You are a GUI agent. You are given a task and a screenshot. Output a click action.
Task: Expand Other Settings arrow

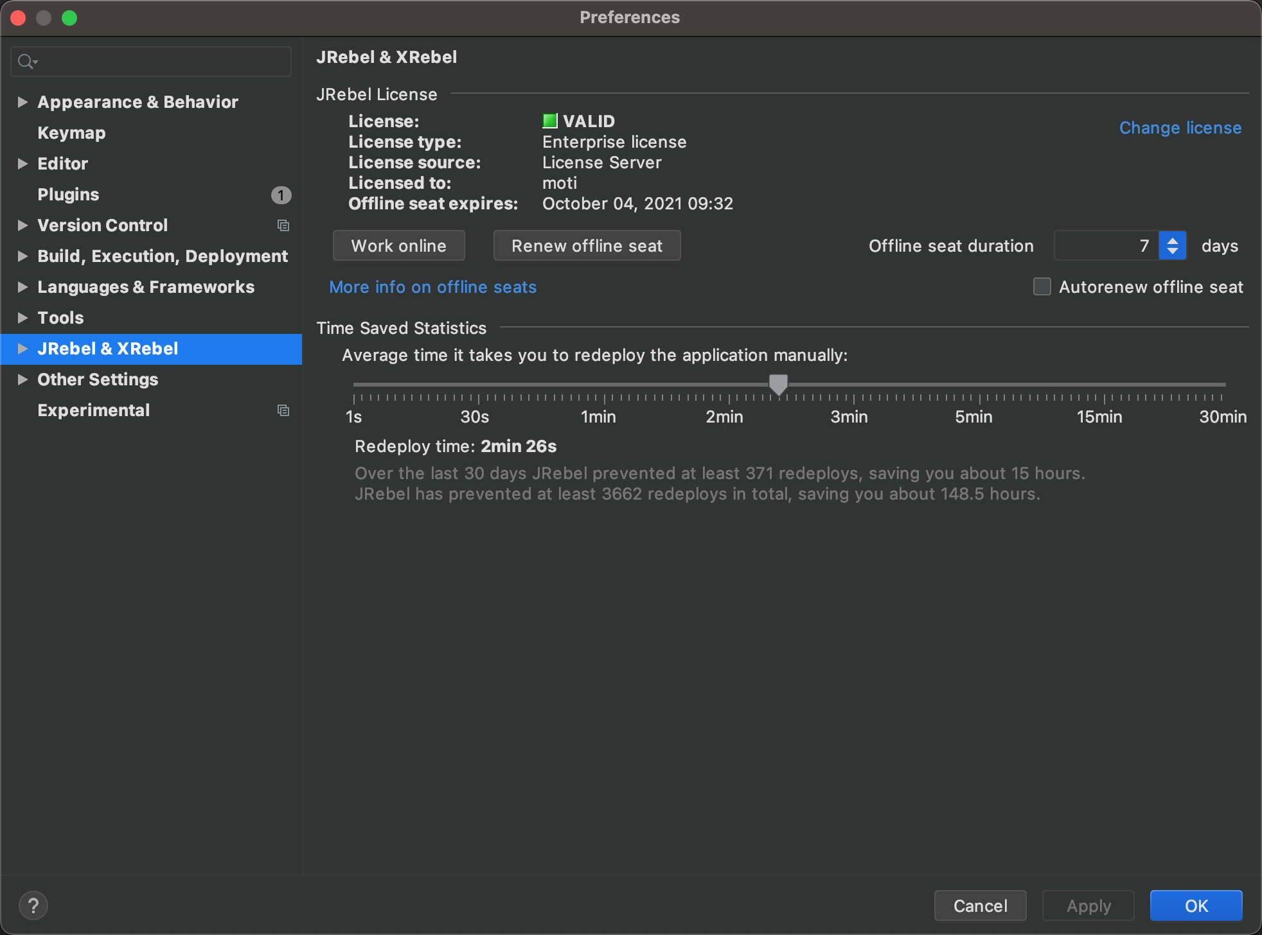coord(22,380)
